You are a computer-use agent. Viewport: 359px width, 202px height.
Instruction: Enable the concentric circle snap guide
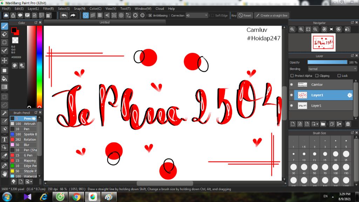[121, 15]
